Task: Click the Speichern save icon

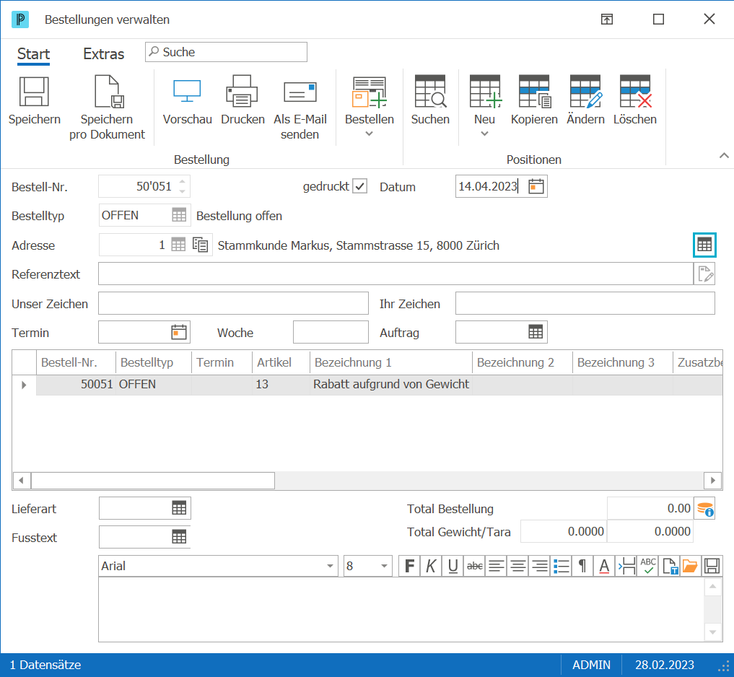Action: pyautogui.click(x=34, y=92)
